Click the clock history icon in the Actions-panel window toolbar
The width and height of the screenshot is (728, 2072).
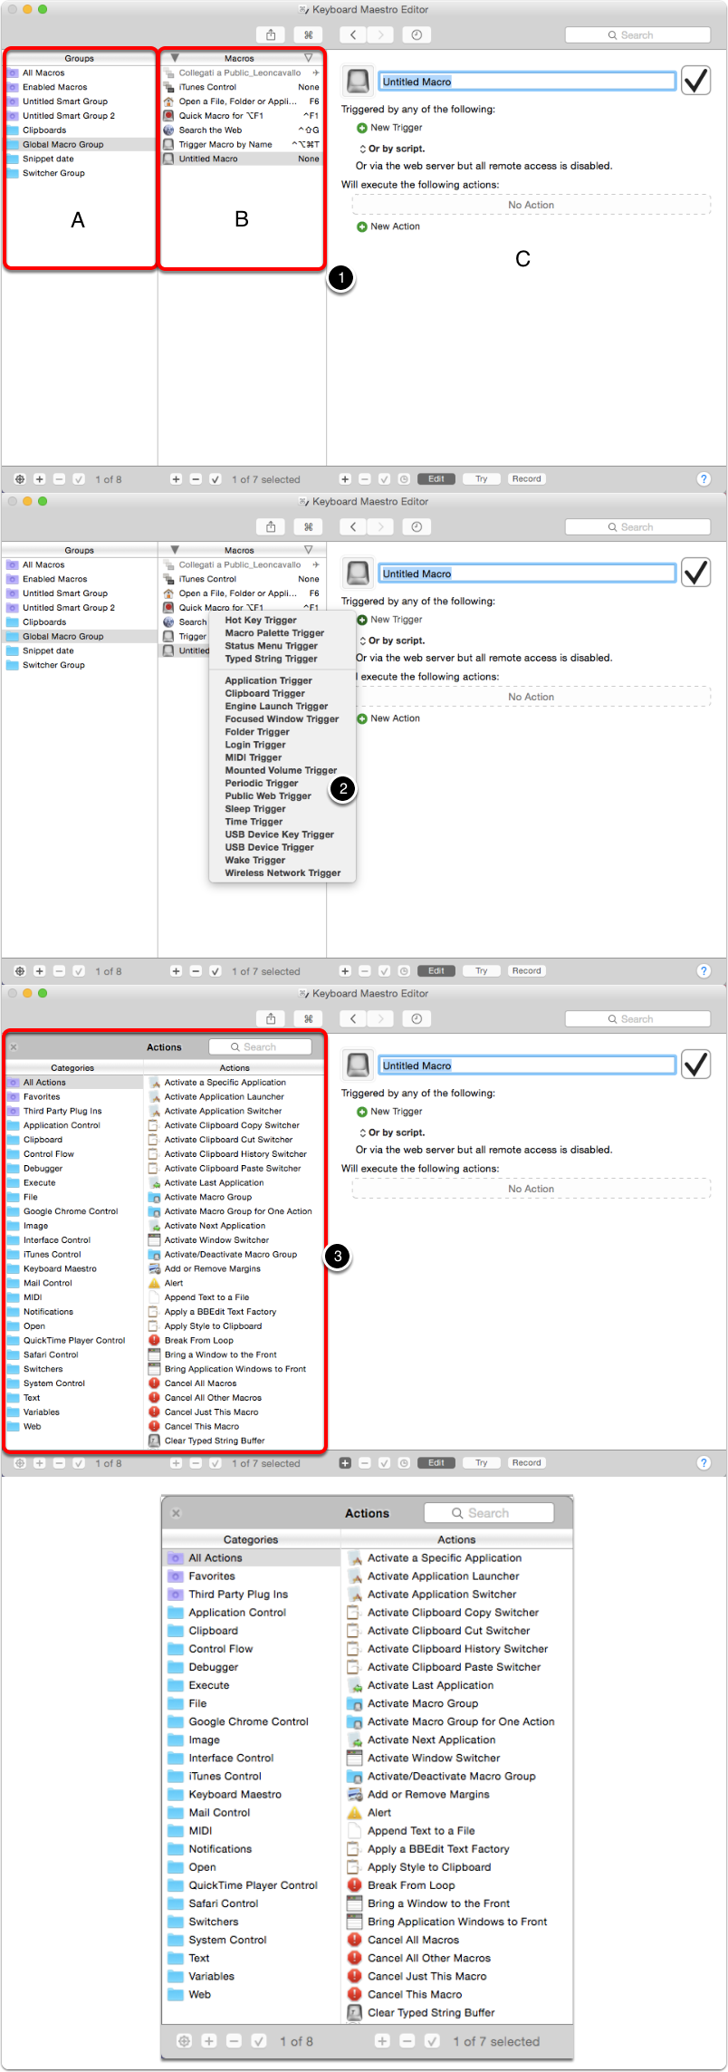pos(417,1018)
